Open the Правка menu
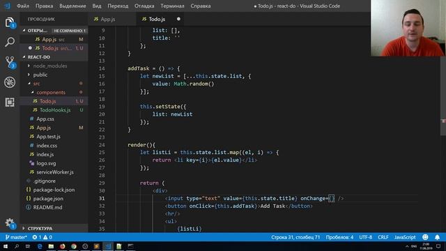The height and width of the screenshot is (251, 446). click(x=44, y=6)
